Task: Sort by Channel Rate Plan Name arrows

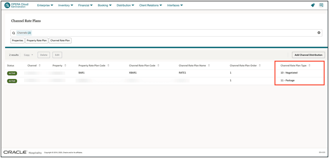Action: click(x=209, y=65)
